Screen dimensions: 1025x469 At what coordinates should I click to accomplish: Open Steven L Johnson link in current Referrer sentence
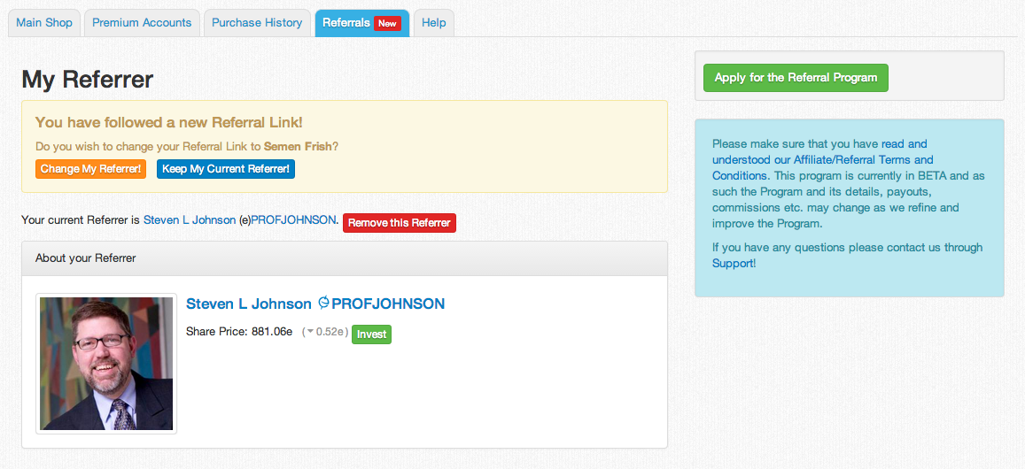pos(190,220)
